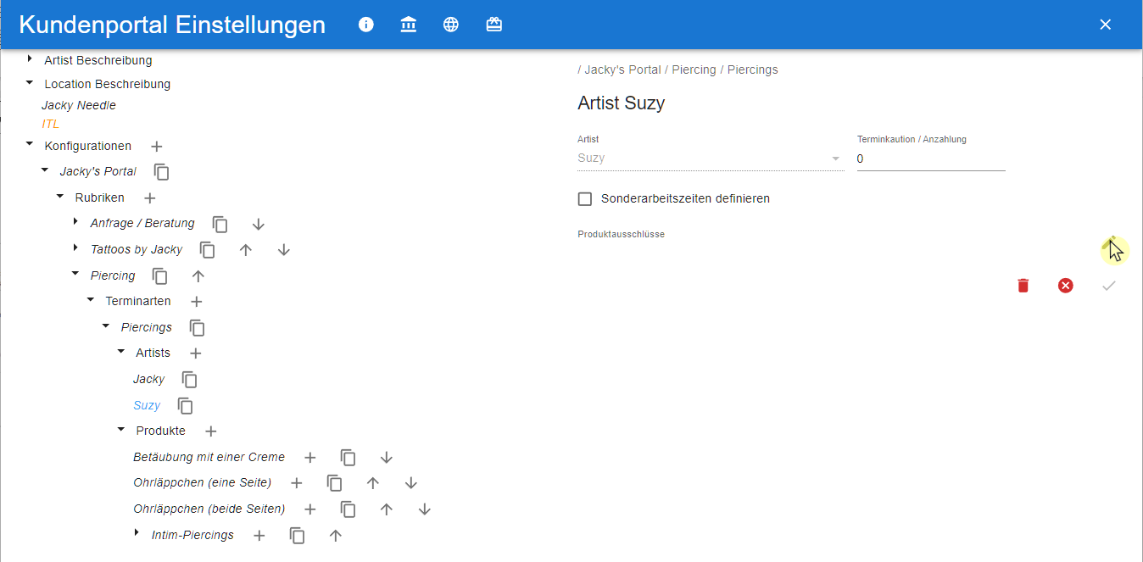Add sub-item to Ohrläppchen (beide Seiten)
The width and height of the screenshot is (1143, 562).
pos(310,509)
